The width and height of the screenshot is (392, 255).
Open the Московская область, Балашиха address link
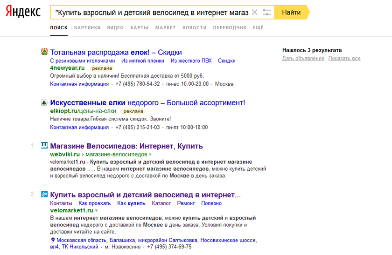154,243
